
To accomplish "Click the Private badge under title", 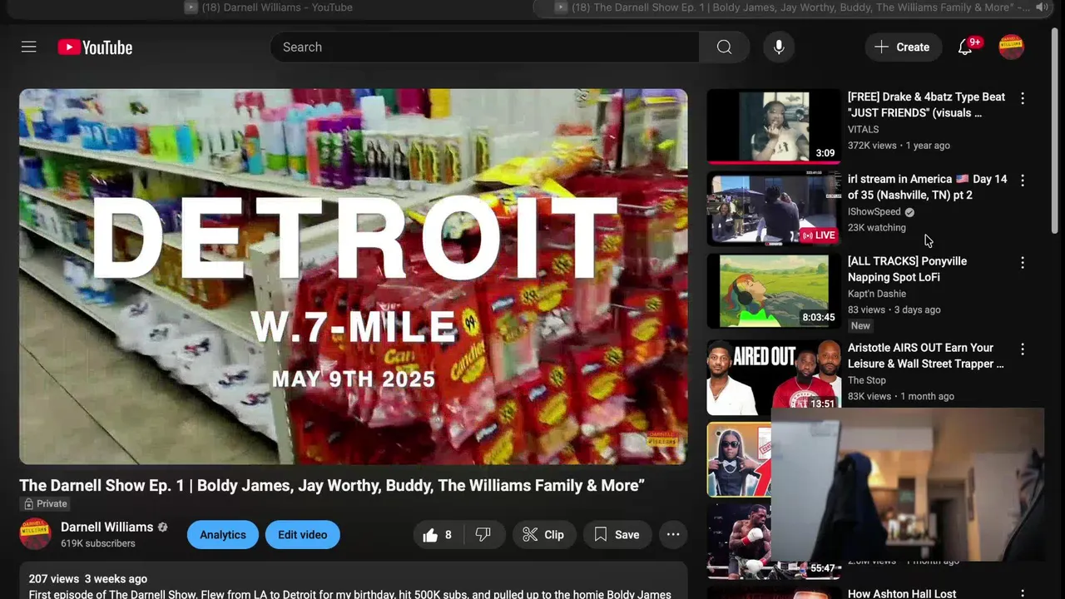I will 45,503.
